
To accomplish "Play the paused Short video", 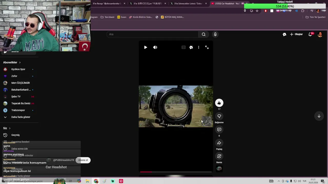I will [x=146, y=47].
